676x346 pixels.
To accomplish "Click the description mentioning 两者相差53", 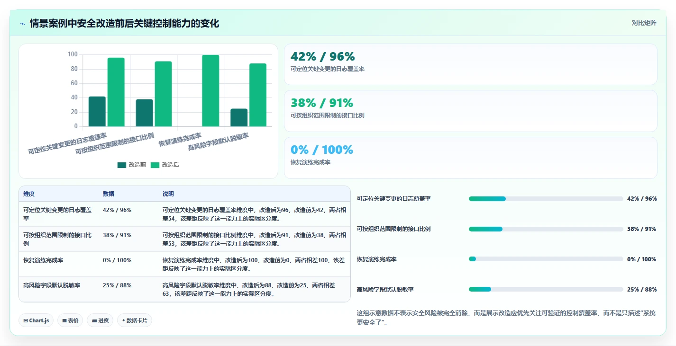I will click(254, 240).
